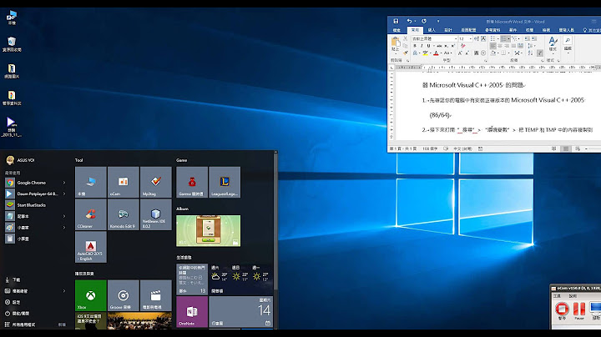Expand the Daum PotPlayer jump list arrow
The height and width of the screenshot is (337, 601).
tap(64, 194)
